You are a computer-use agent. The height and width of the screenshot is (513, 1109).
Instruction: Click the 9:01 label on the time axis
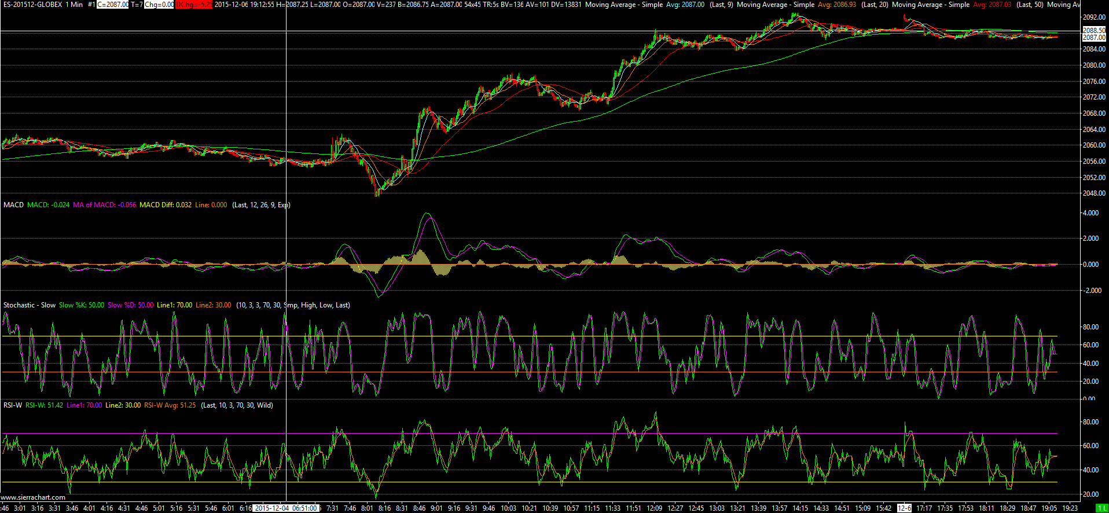(436, 508)
